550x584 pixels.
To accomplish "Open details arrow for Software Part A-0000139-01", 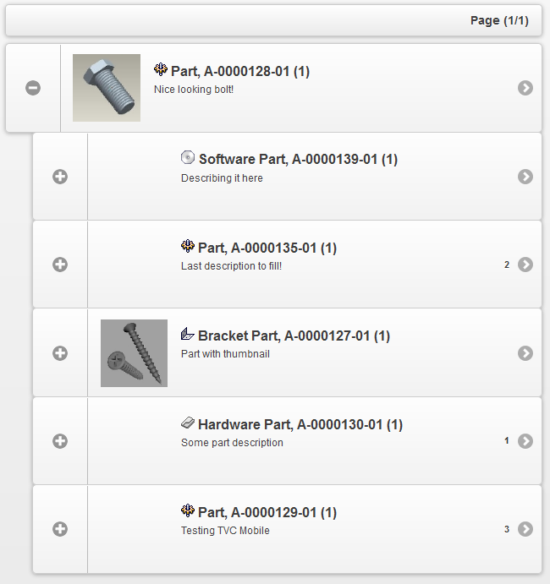I will (x=525, y=177).
